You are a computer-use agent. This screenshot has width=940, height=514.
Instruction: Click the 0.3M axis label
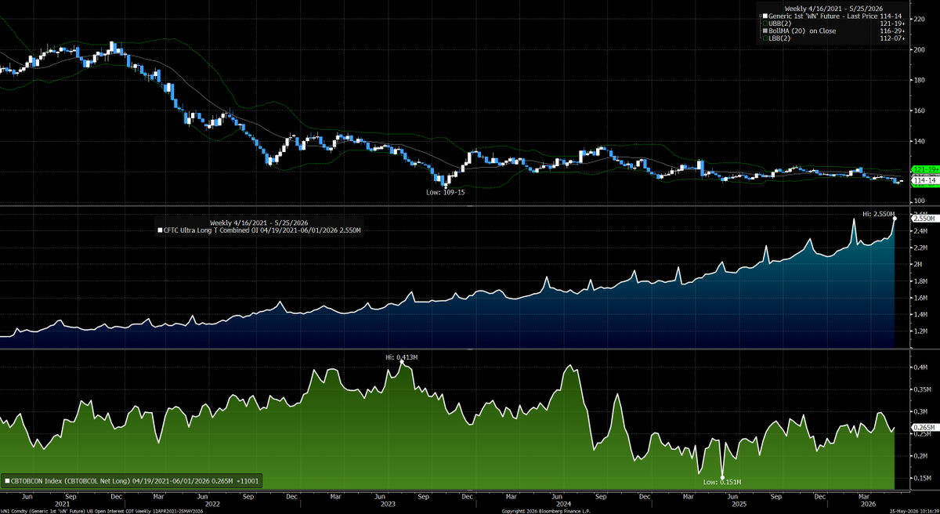pyautogui.click(x=921, y=411)
